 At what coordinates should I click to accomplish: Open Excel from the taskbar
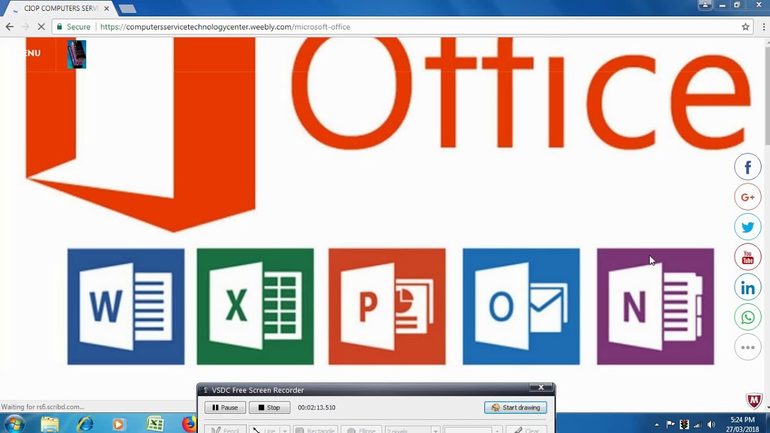click(x=155, y=424)
